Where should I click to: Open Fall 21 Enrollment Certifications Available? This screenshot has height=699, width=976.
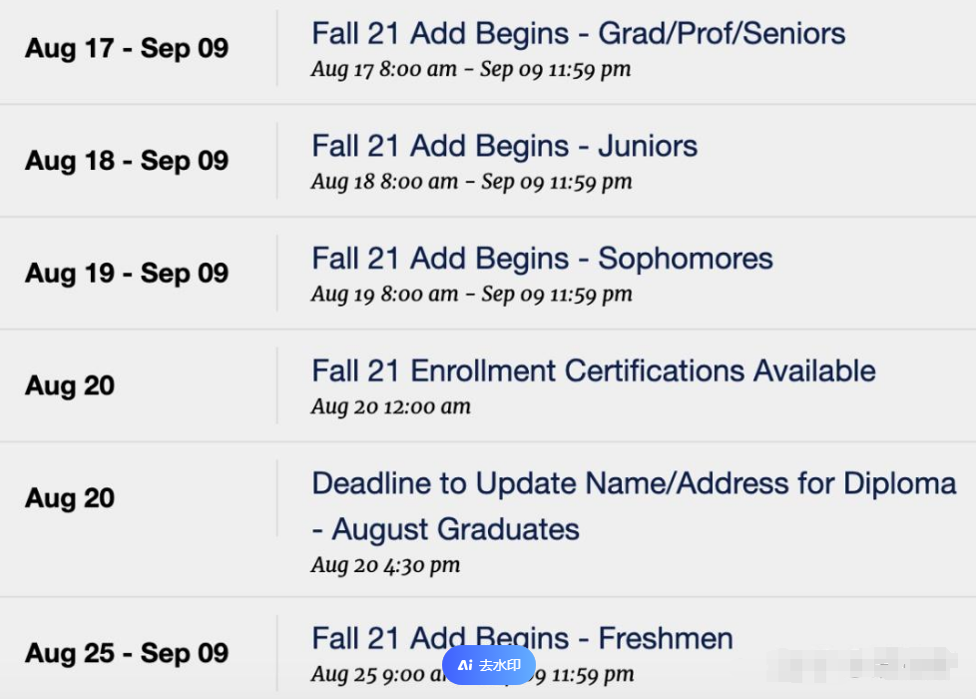click(593, 371)
